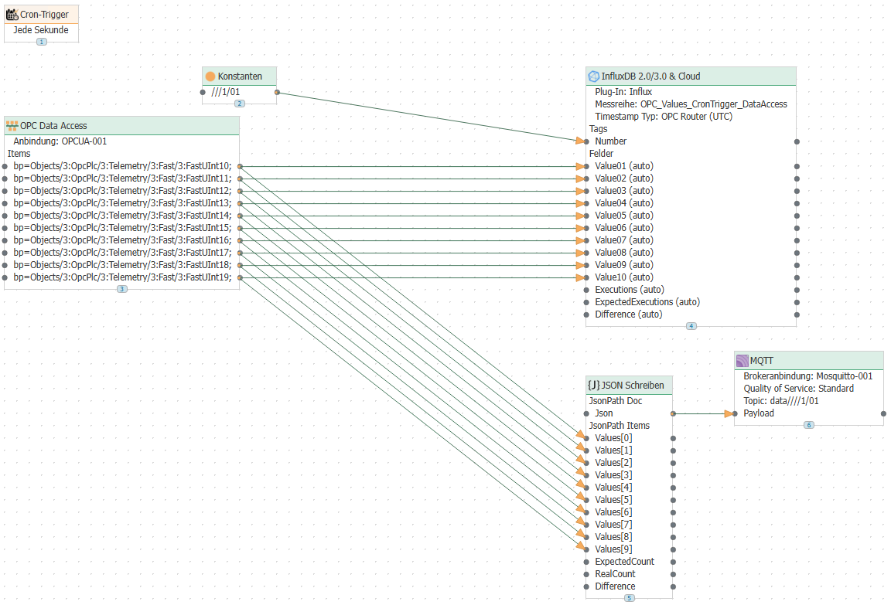The width and height of the screenshot is (891, 605).
Task: Click the orange Konstanten circle icon
Action: [210, 76]
